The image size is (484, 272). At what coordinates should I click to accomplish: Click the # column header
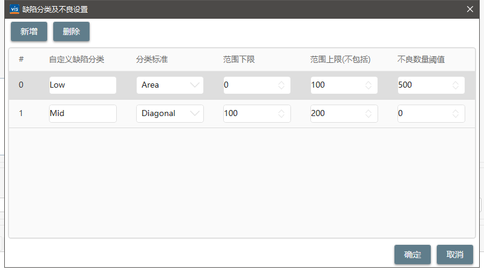[21, 59]
